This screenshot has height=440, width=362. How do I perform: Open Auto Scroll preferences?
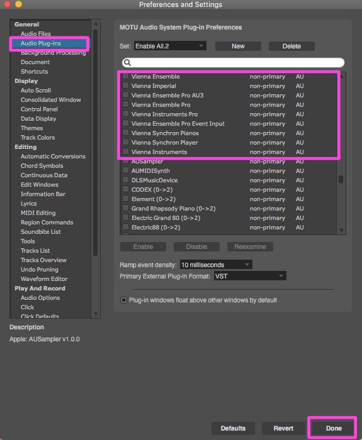tap(36, 91)
